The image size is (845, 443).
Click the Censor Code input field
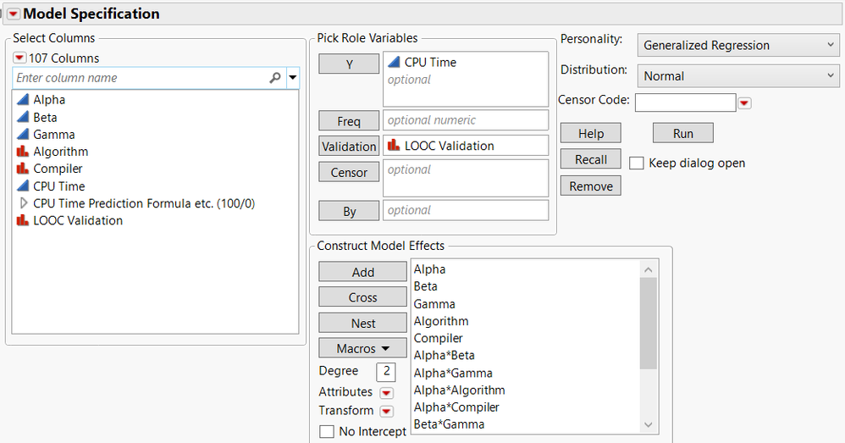tap(685, 102)
